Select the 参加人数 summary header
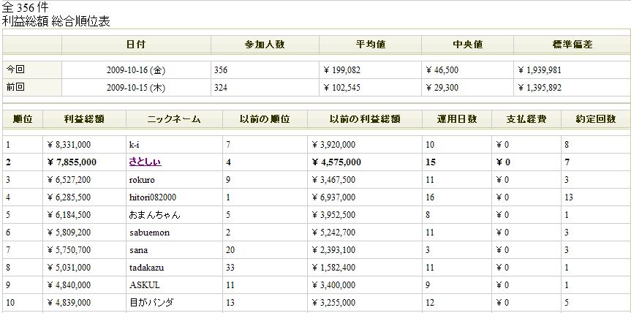This screenshot has height=313, width=631. [265, 45]
